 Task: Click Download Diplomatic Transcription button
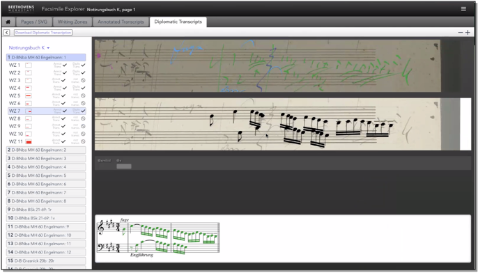click(43, 32)
